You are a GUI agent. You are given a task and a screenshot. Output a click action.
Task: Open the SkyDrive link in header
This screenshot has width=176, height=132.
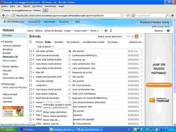[64, 22]
